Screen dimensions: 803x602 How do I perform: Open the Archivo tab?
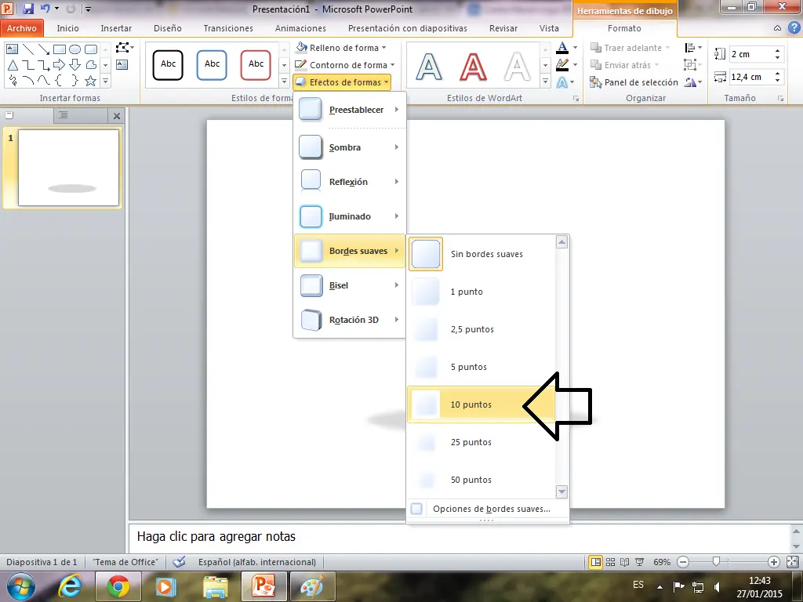coord(22,28)
